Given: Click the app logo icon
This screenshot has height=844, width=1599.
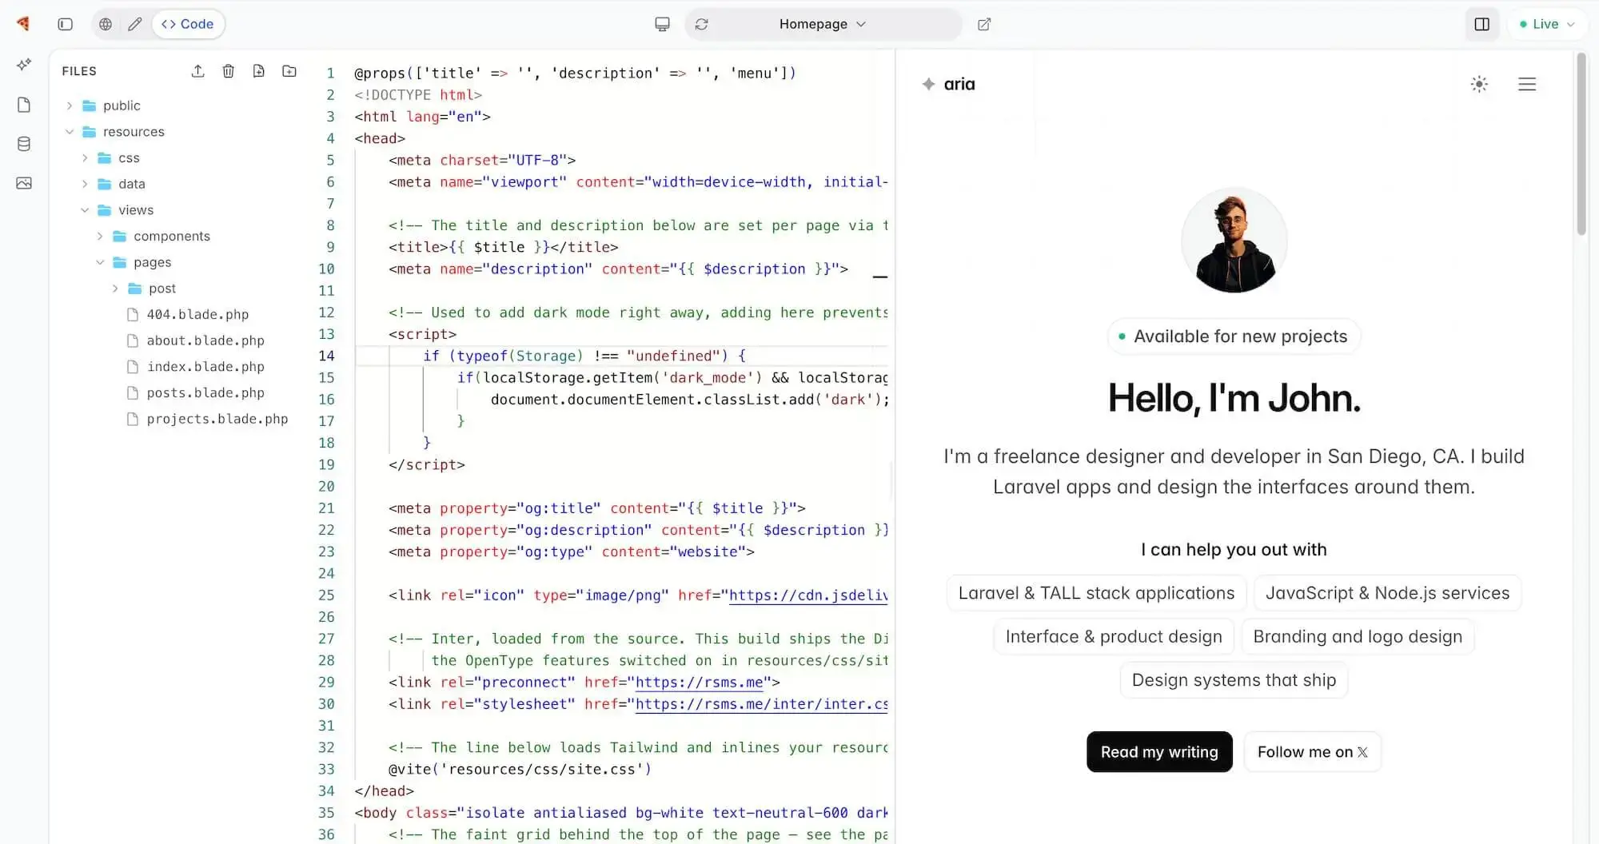Looking at the screenshot, I should (23, 24).
